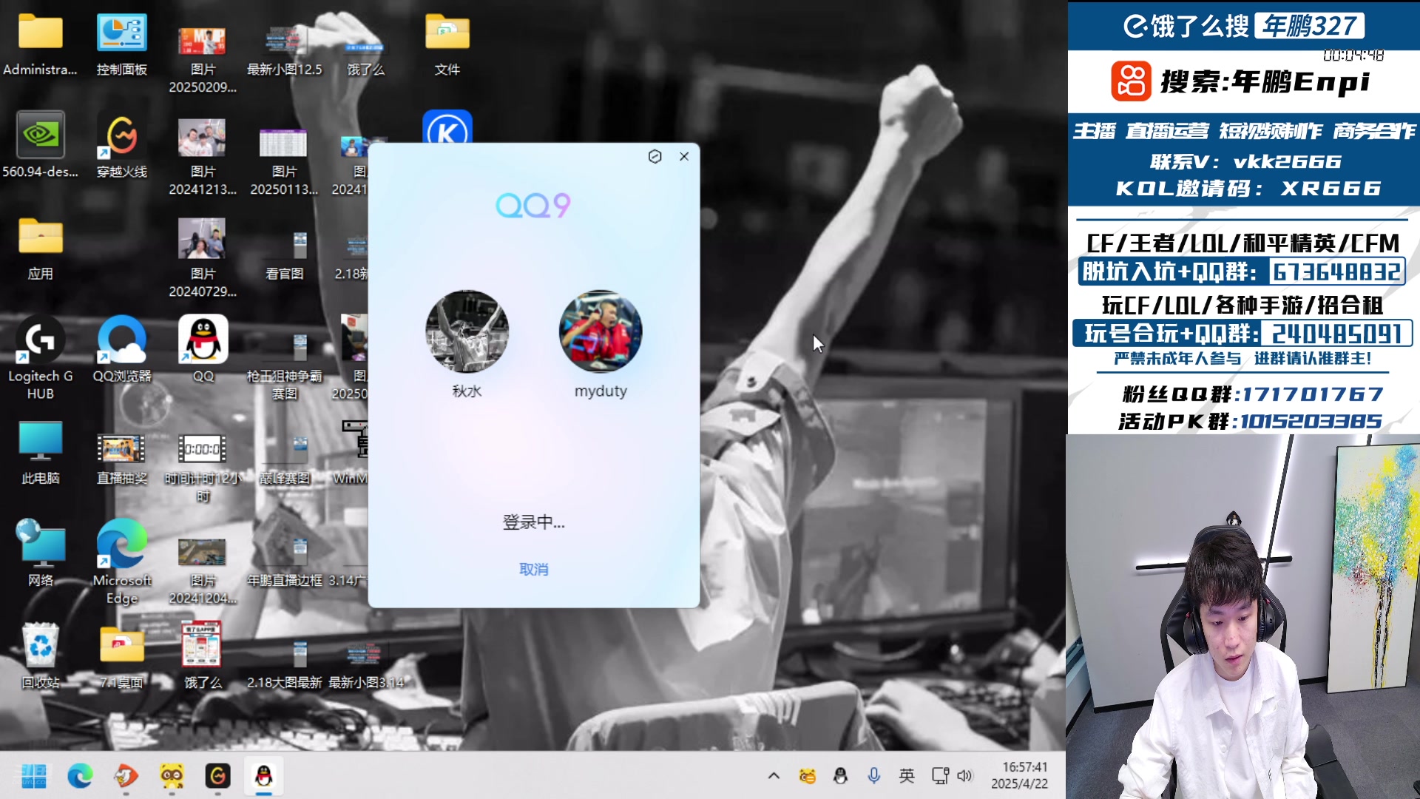Switch to QQ in the taskbar
1420x799 pixels.
263,775
